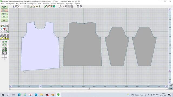173x97 pixels.
Task: Open the Масштаб menu
Action: (23, 4)
